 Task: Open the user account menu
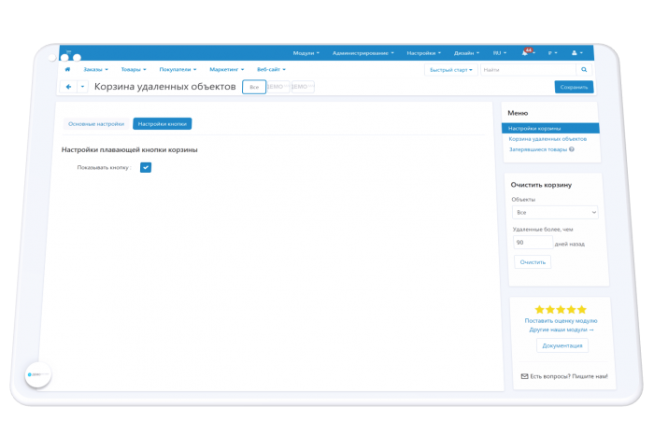pyautogui.click(x=577, y=53)
